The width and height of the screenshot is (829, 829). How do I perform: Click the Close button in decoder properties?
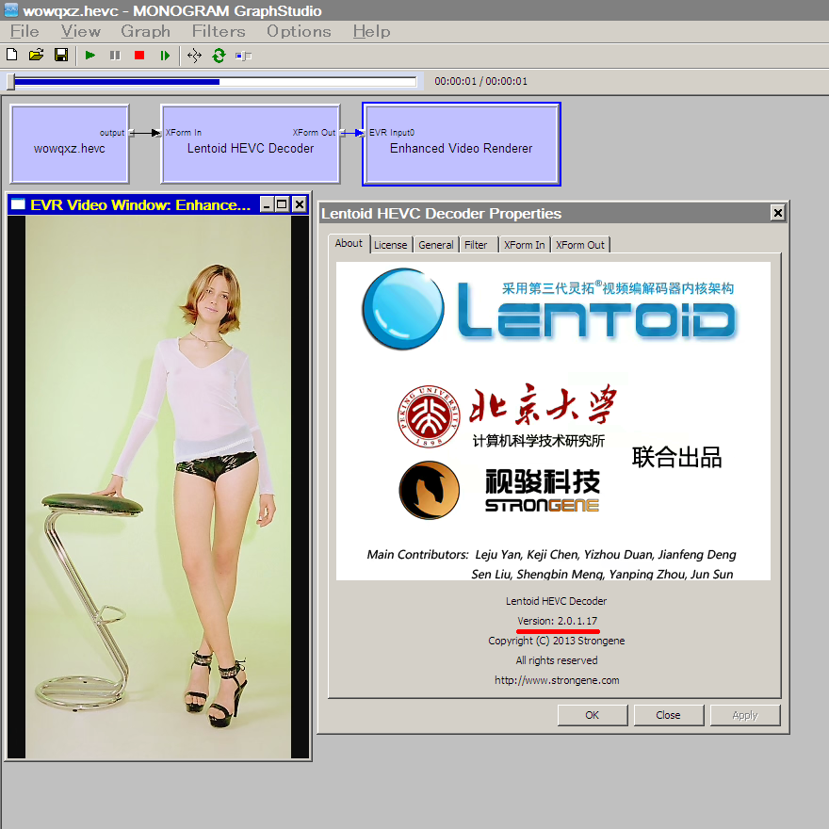[x=668, y=715]
